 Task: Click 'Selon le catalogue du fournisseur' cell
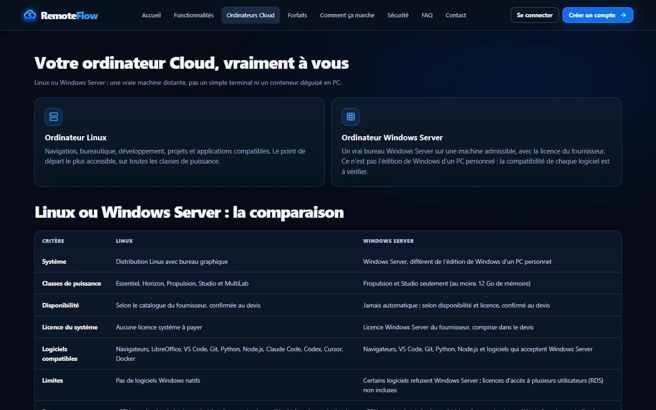pyautogui.click(x=188, y=305)
